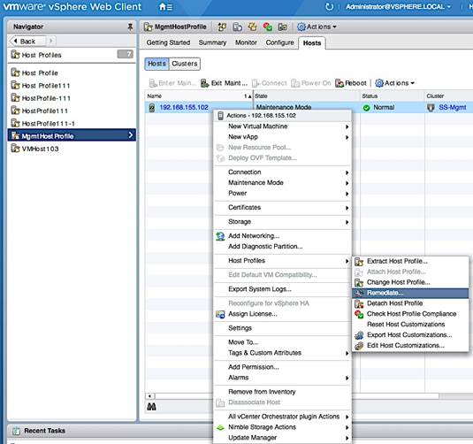Screen dimensions: 473x444
Task: Open the Administrator@VSPHERE.LOCAL user dropdown
Action: [398, 7]
